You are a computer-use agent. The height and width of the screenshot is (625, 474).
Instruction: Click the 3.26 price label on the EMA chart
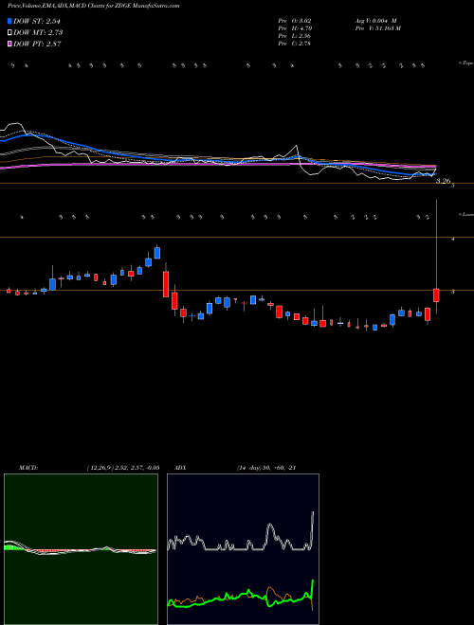tap(443, 182)
